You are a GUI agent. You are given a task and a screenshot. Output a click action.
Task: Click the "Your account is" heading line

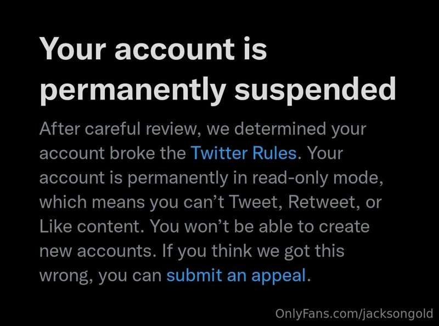154,49
